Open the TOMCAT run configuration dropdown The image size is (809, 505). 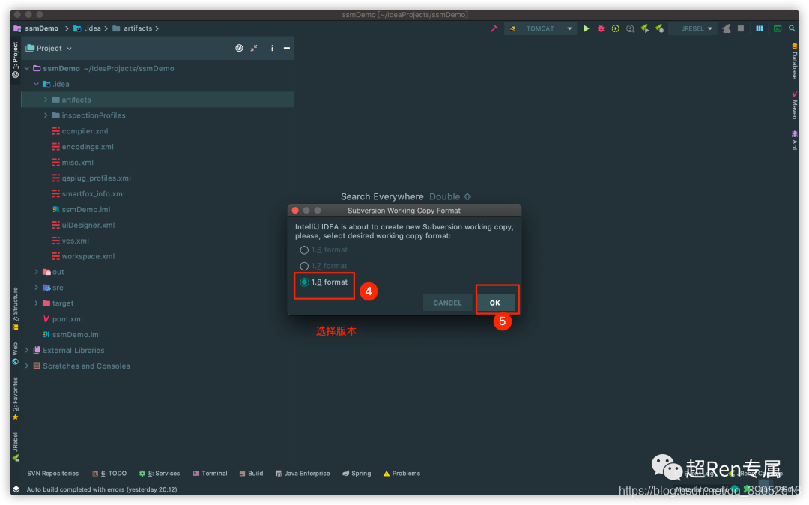pyautogui.click(x=540, y=29)
